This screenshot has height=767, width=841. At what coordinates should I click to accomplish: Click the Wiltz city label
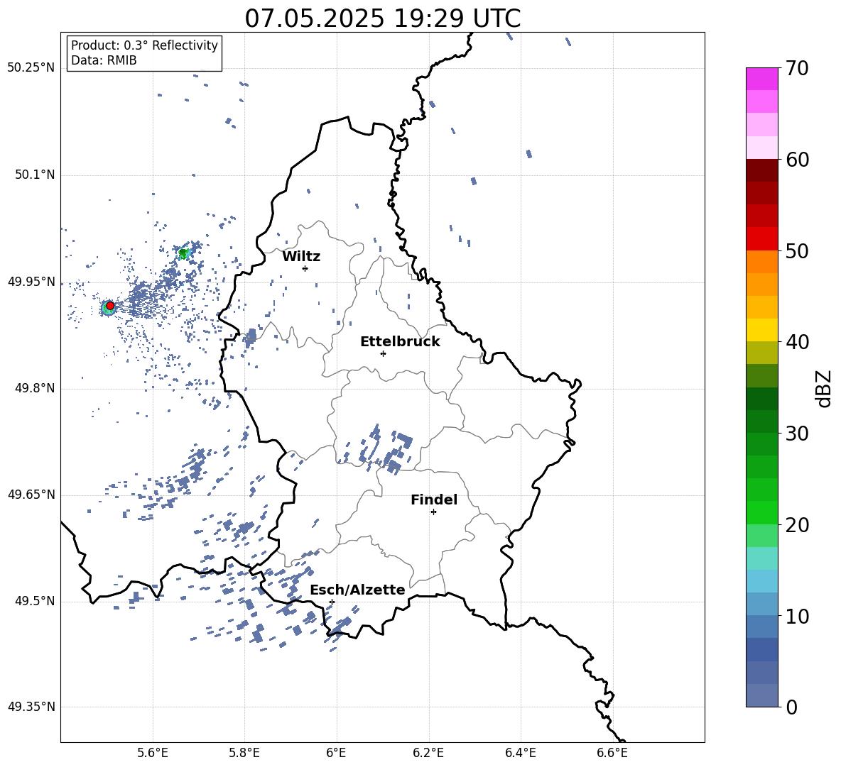(301, 257)
